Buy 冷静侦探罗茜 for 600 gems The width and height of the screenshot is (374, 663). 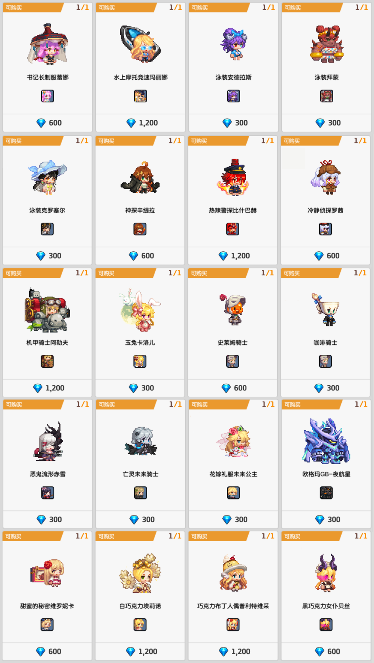[325, 256]
